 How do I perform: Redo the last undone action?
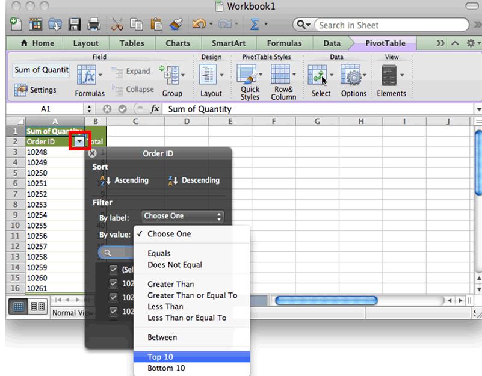[x=224, y=23]
